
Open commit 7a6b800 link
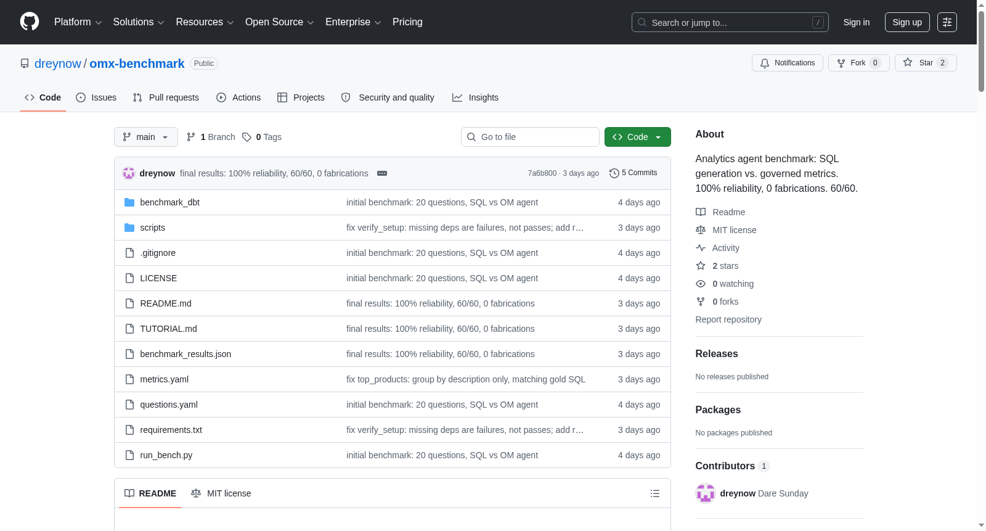tap(542, 173)
